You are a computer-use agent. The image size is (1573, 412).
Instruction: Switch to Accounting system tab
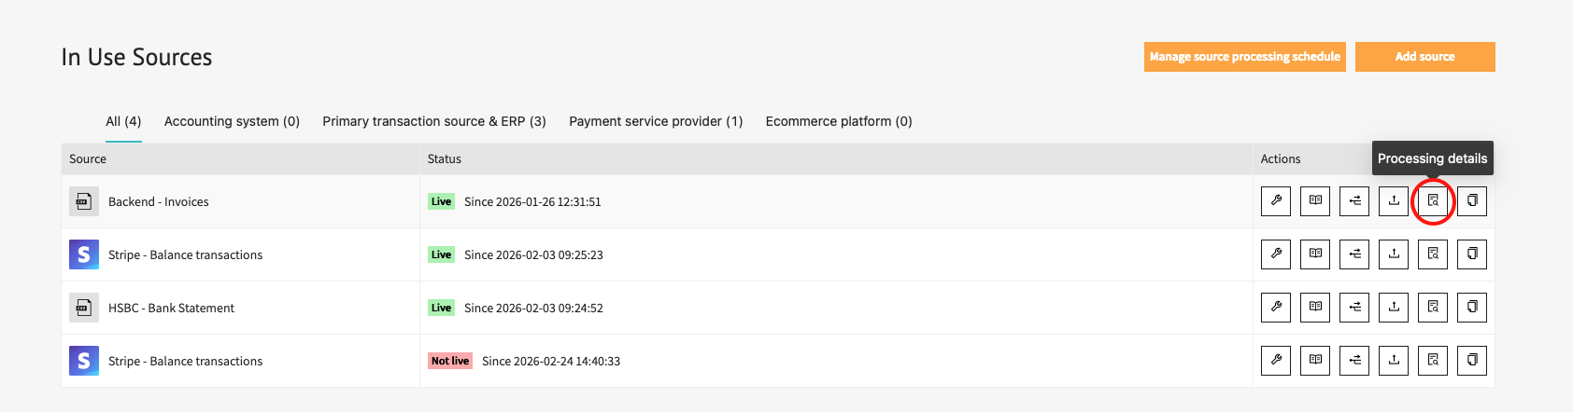click(x=232, y=121)
